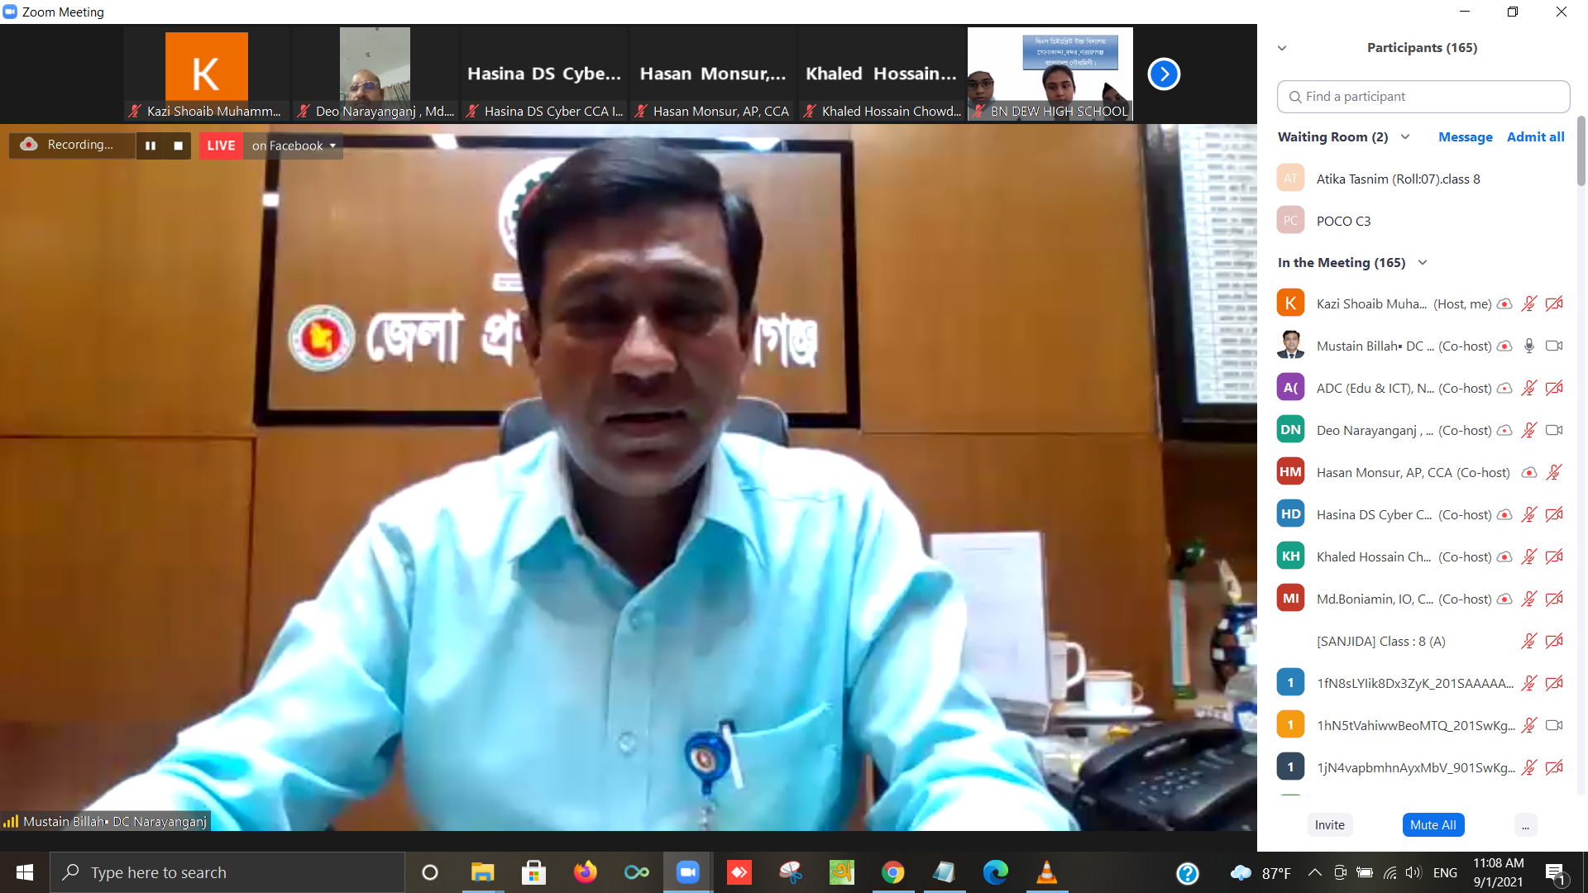Unmute Deo Narayanganj microphone
This screenshot has width=1588, height=893.
(1529, 431)
